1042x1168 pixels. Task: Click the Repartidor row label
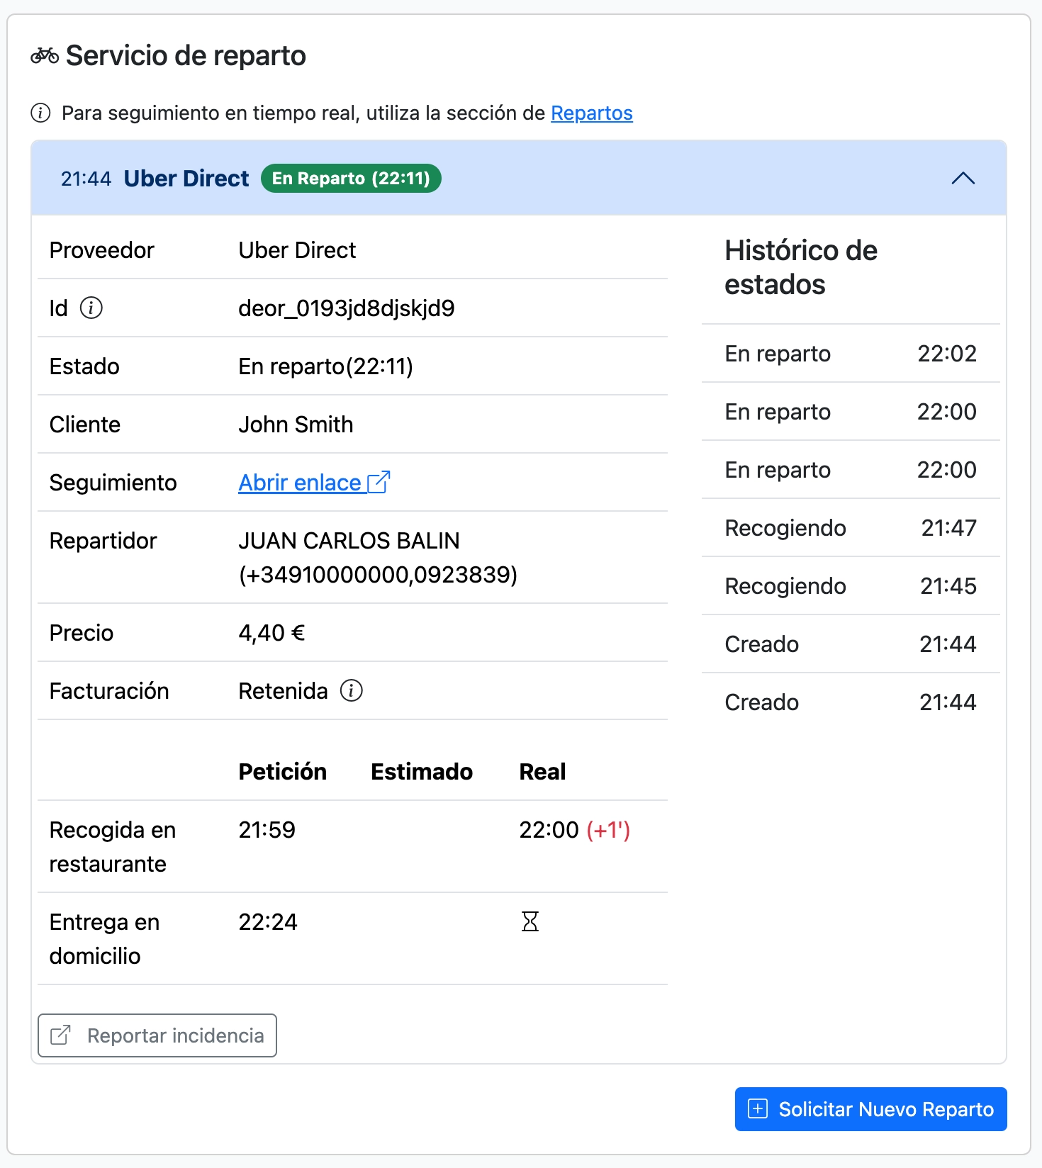[103, 541]
